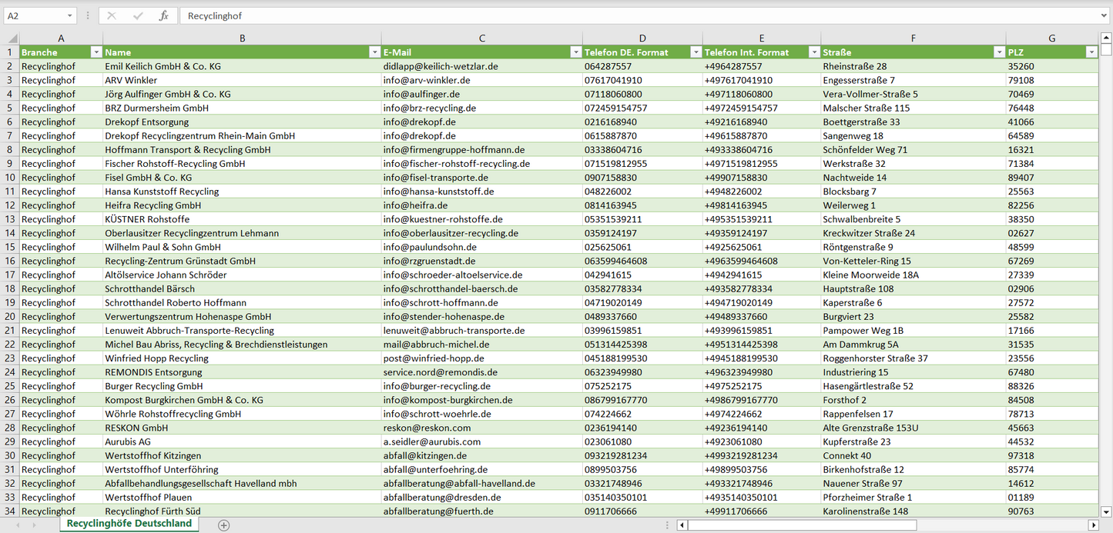This screenshot has height=533, width=1113.
Task: Open the PLZ column filter dropdown
Action: tap(1091, 52)
